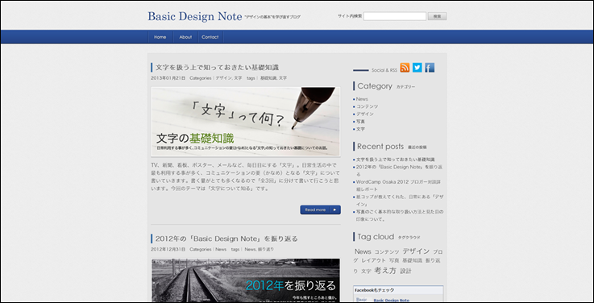Click the 2012年を振り返る railway banner image

coord(246,280)
